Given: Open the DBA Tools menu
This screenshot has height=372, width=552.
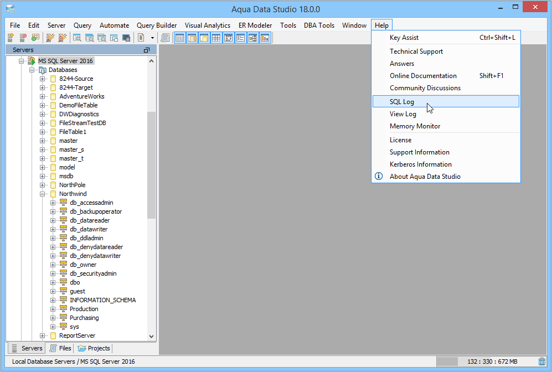Looking at the screenshot, I should tap(319, 25).
